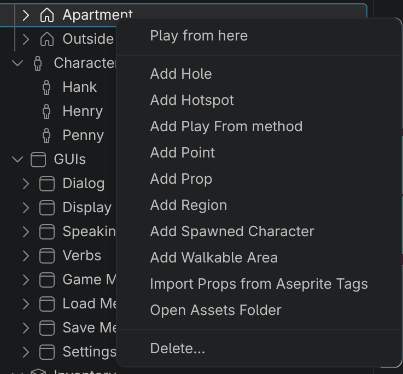Screen dimensions: 403x374
Task: Click the GUIs group window icon
Action: (x=38, y=159)
